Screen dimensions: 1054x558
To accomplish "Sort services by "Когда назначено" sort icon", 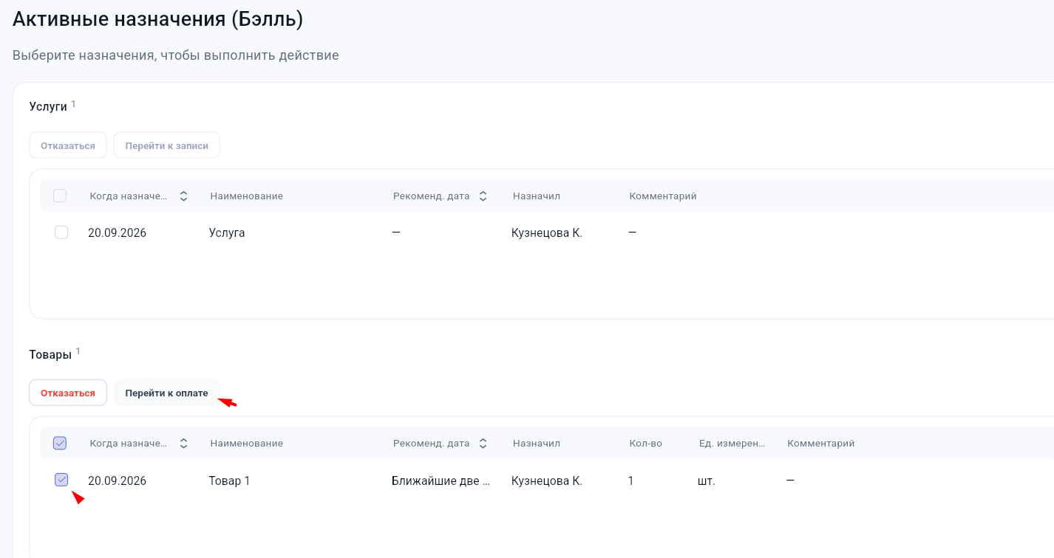I will tap(184, 196).
